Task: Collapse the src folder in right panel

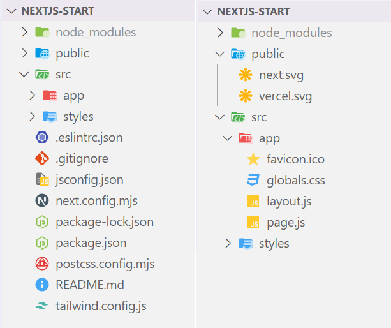Action: pyautogui.click(x=219, y=117)
